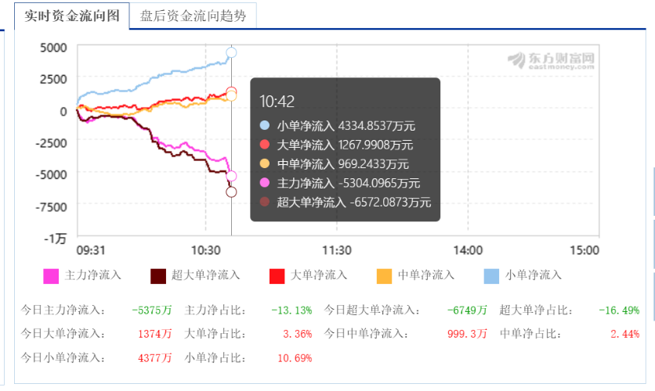
Task: Click the pink dot beside 主力净流入 in the tooltip
Action: click(x=265, y=183)
